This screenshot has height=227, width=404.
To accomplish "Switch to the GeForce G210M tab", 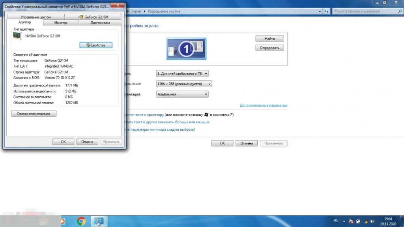I will [93, 17].
